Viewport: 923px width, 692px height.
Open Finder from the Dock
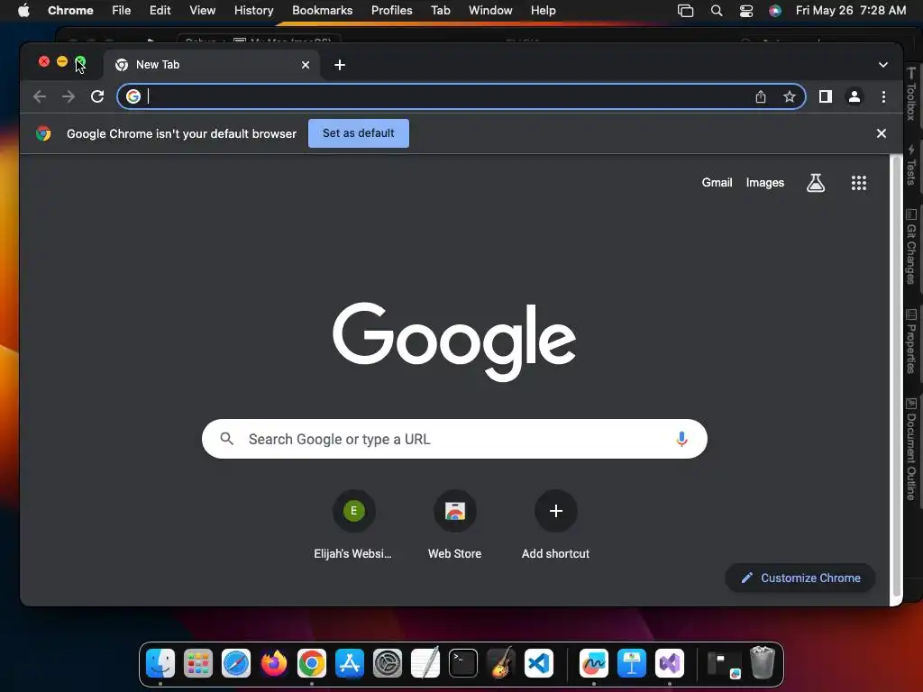160,663
